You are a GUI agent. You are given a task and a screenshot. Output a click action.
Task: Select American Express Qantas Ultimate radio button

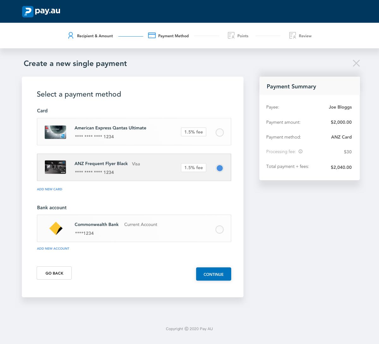click(220, 132)
